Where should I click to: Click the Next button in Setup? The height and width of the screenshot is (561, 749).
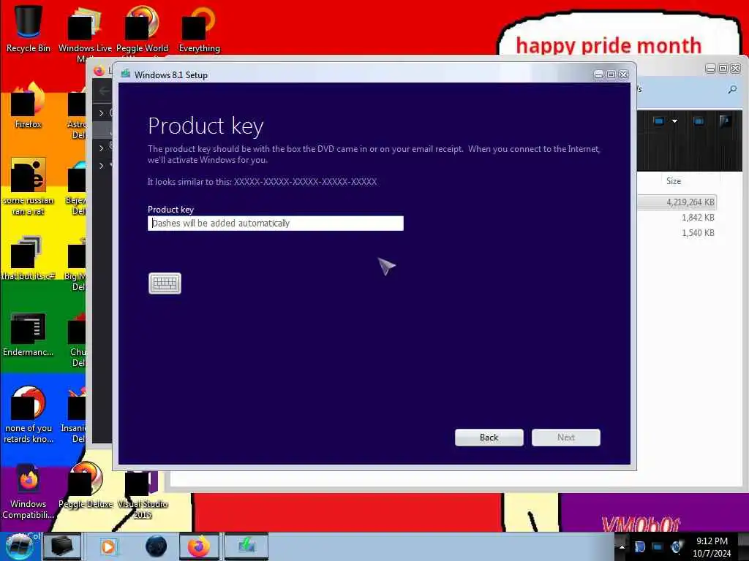565,438
